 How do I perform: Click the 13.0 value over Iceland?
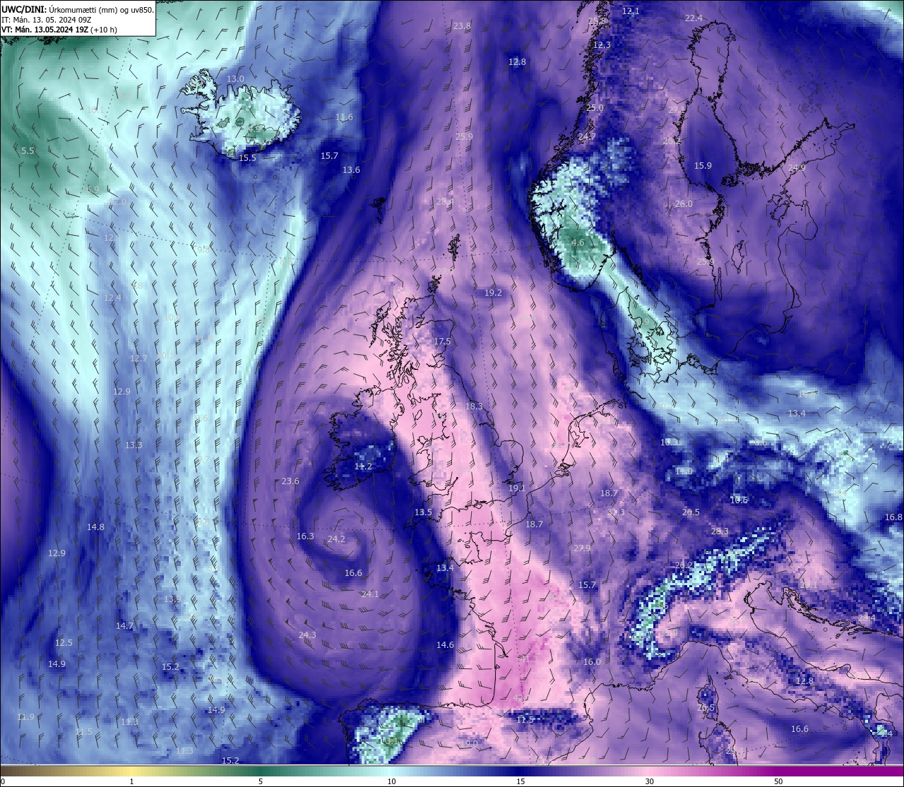pyautogui.click(x=236, y=78)
